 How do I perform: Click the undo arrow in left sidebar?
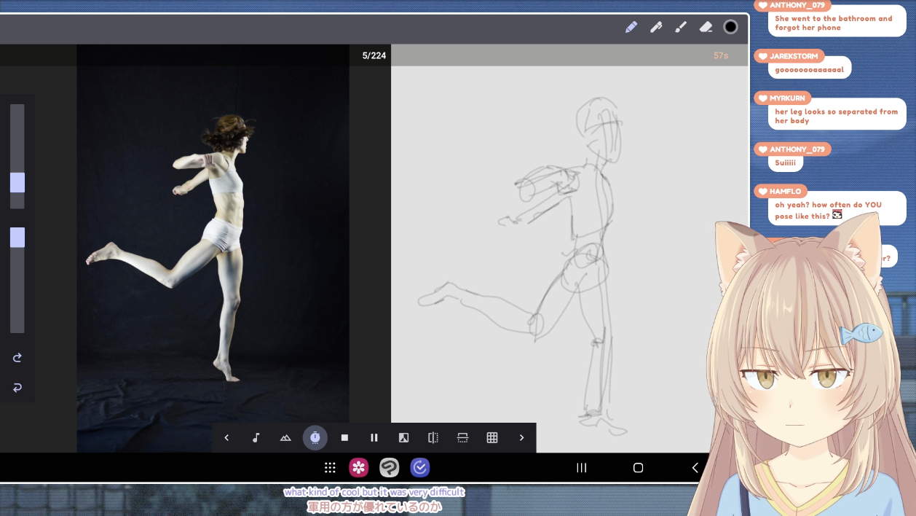coord(17,388)
